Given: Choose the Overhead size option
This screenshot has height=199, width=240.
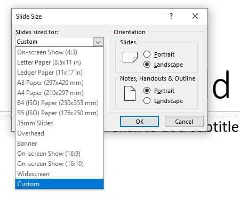Looking at the screenshot, I should 59,133.
